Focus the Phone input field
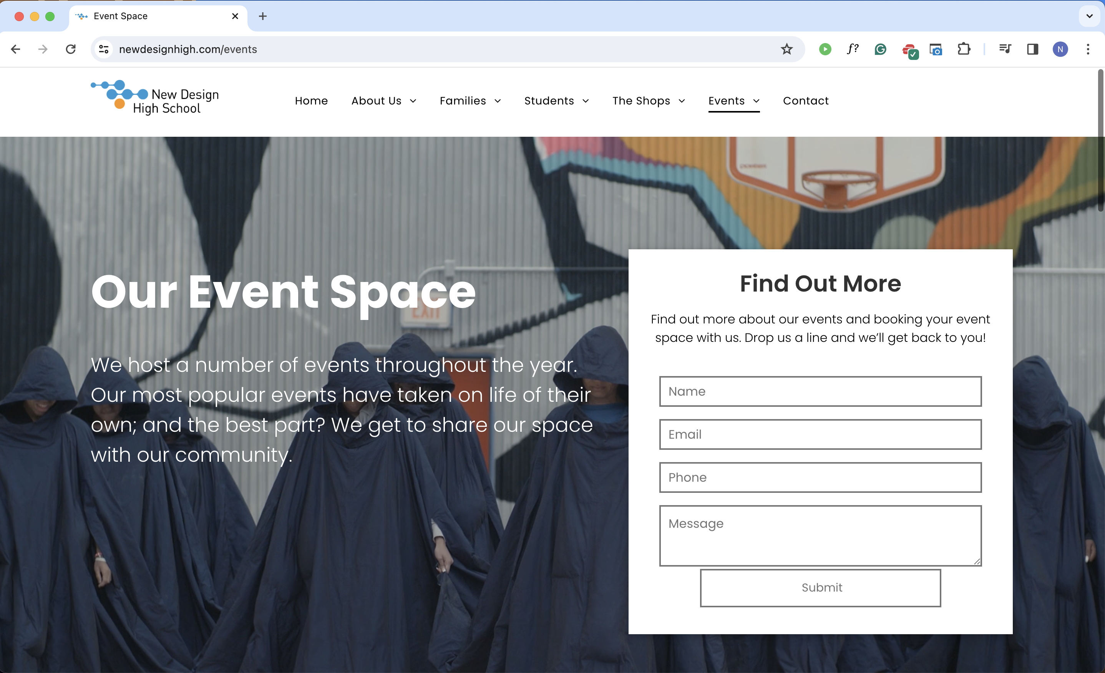Image resolution: width=1105 pixels, height=673 pixels. coord(820,477)
